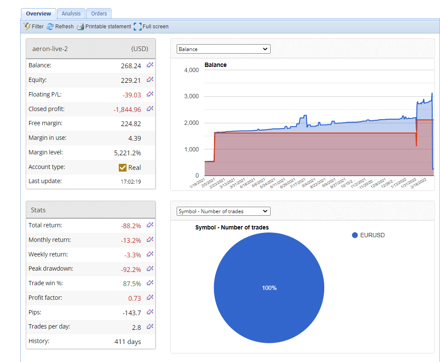The height and width of the screenshot is (362, 440).
Task: Switch to the Analysis tab
Action: [x=71, y=14]
